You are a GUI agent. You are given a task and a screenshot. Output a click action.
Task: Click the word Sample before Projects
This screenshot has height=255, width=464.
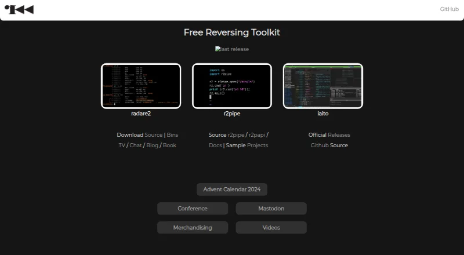(x=236, y=145)
